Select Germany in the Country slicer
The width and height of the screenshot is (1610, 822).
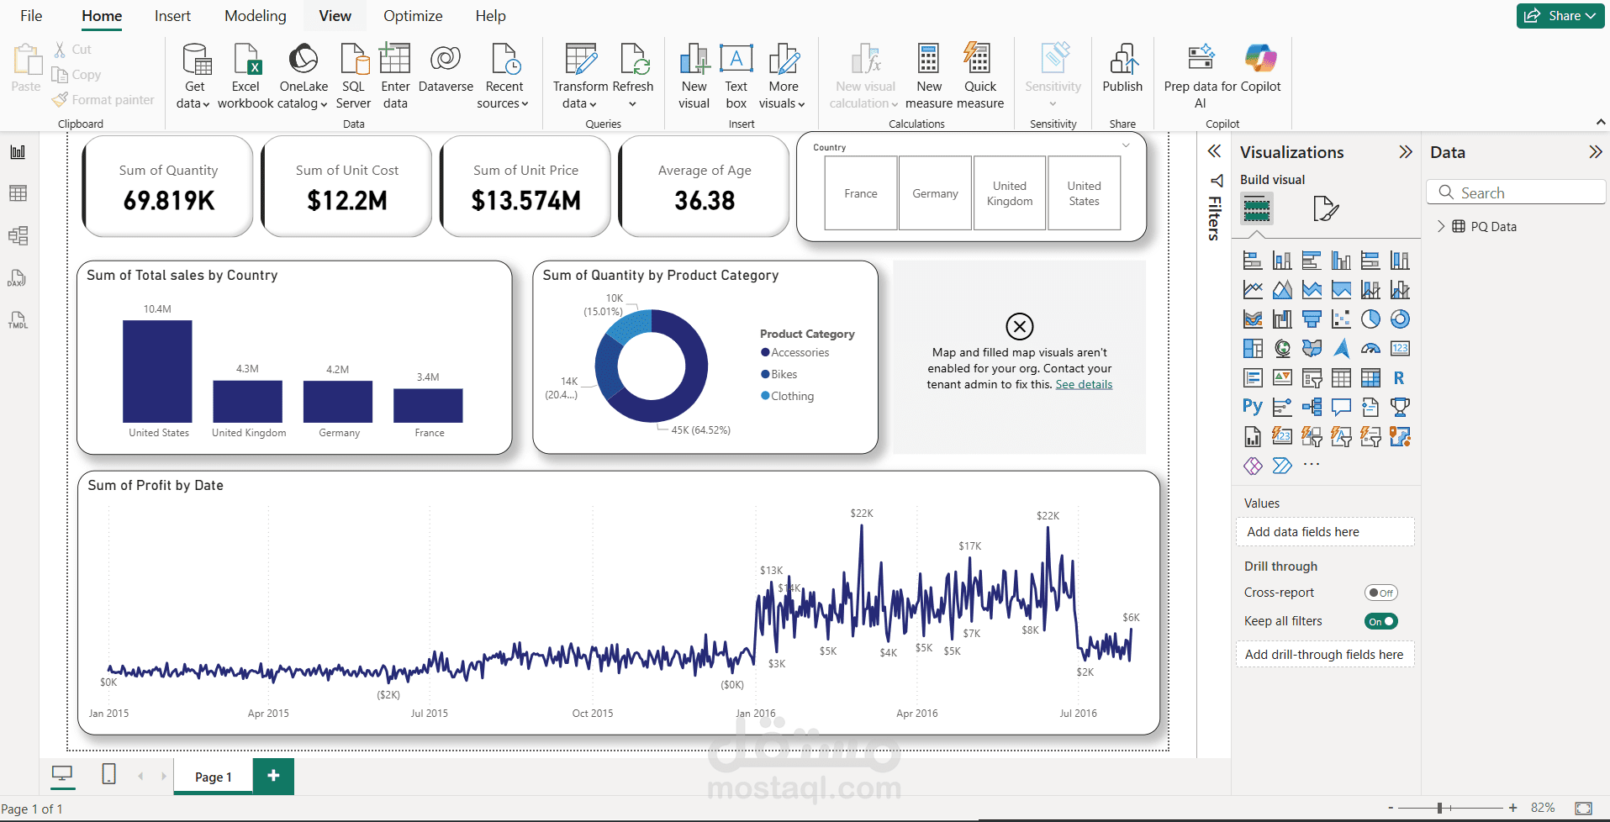pyautogui.click(x=935, y=192)
